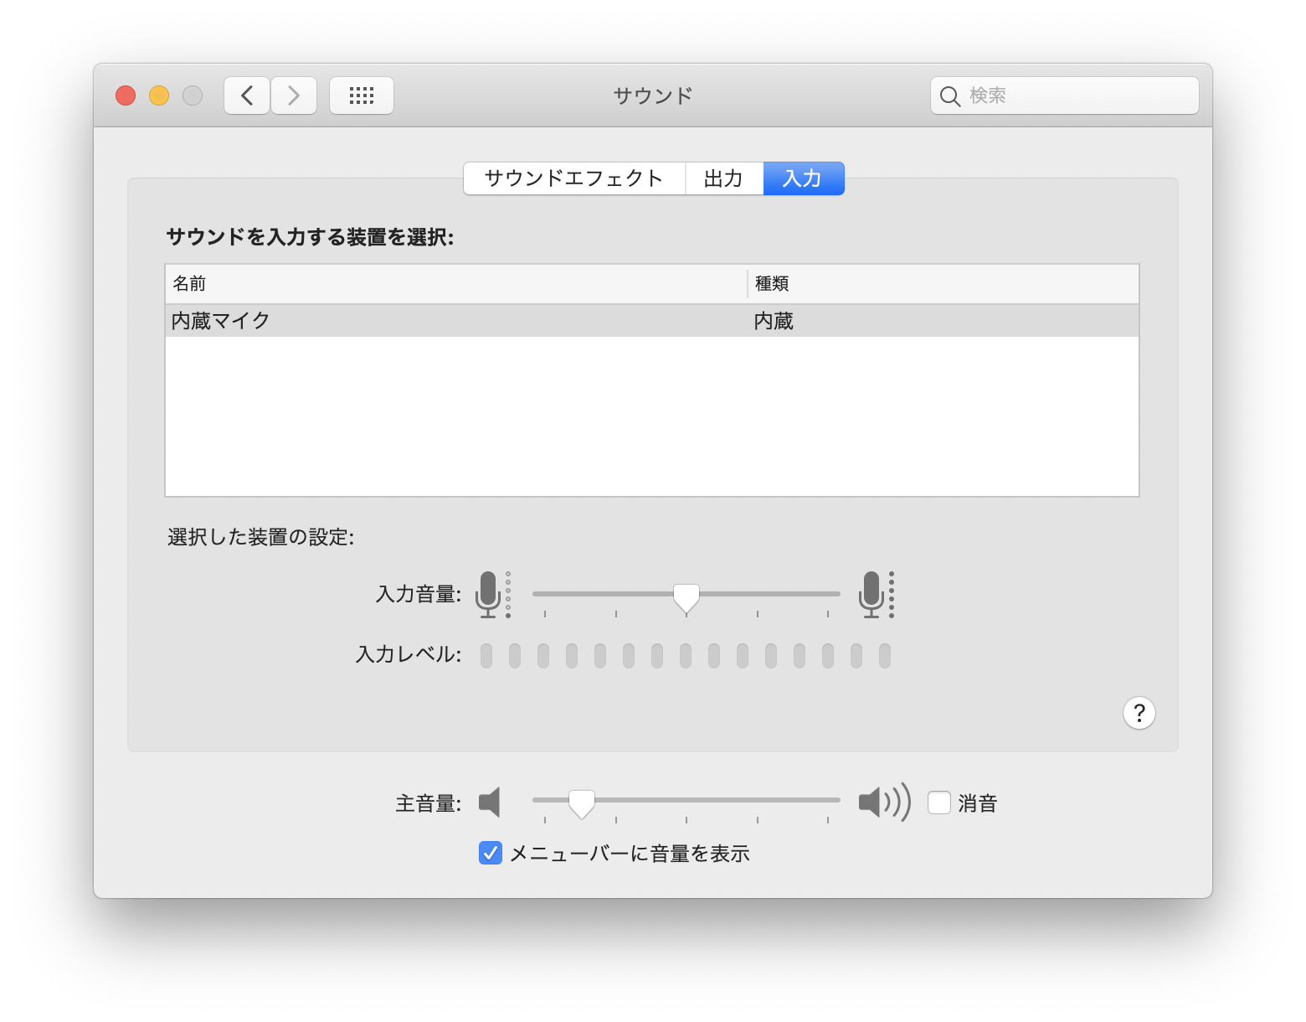This screenshot has width=1306, height=1022.
Task: Click the high input volume microphone icon
Action: point(872,595)
